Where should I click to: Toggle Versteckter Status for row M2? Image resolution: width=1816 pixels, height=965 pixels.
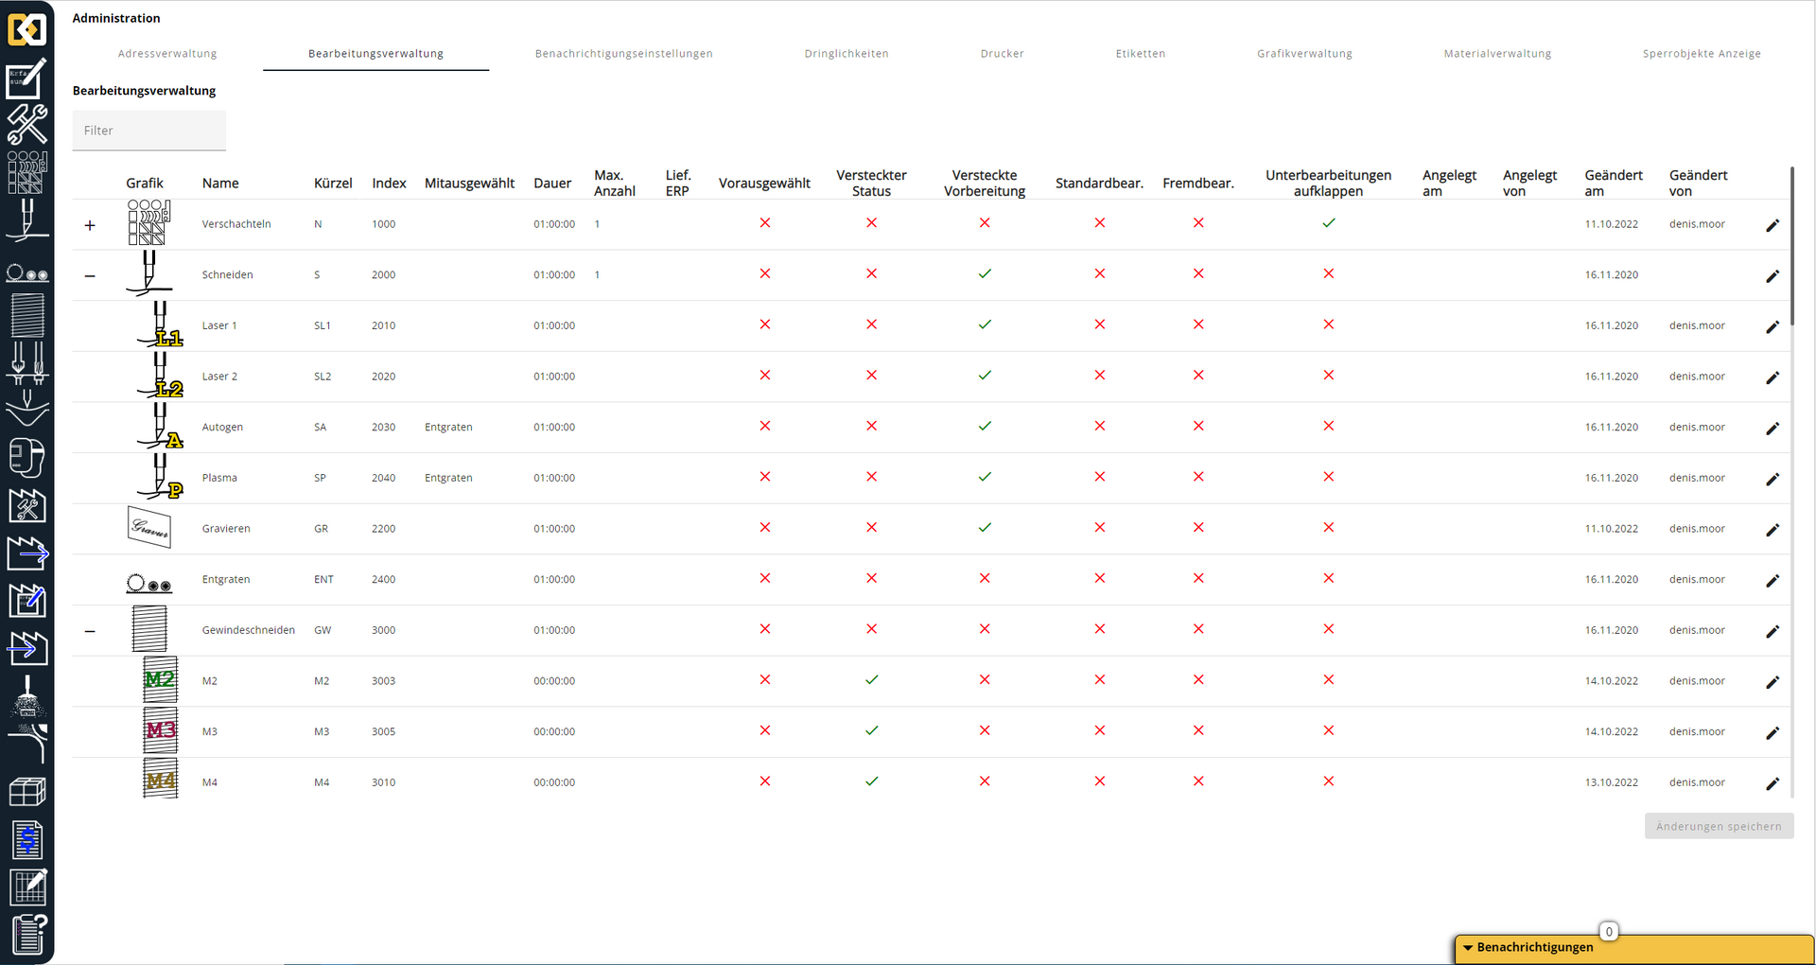[871, 679]
